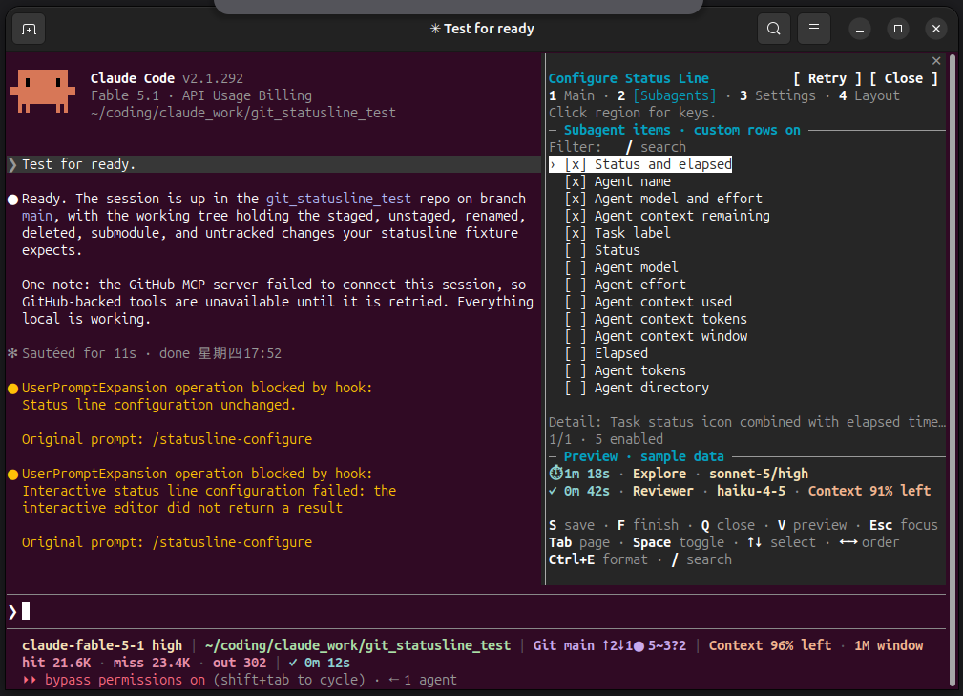Click the bypass permissions double-arrow icon
This screenshot has width=963, height=696.
[30, 680]
